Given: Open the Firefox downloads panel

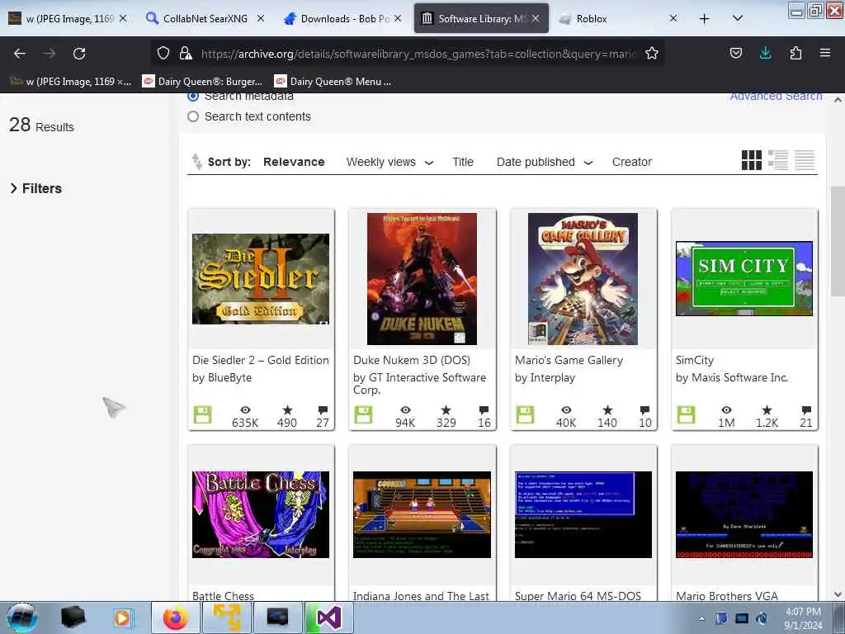Looking at the screenshot, I should [x=765, y=53].
